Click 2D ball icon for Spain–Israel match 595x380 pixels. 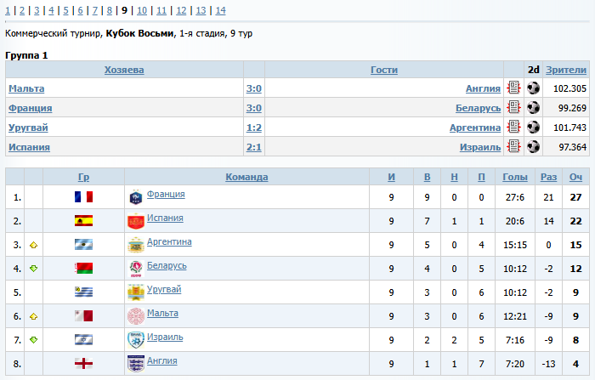(x=533, y=146)
